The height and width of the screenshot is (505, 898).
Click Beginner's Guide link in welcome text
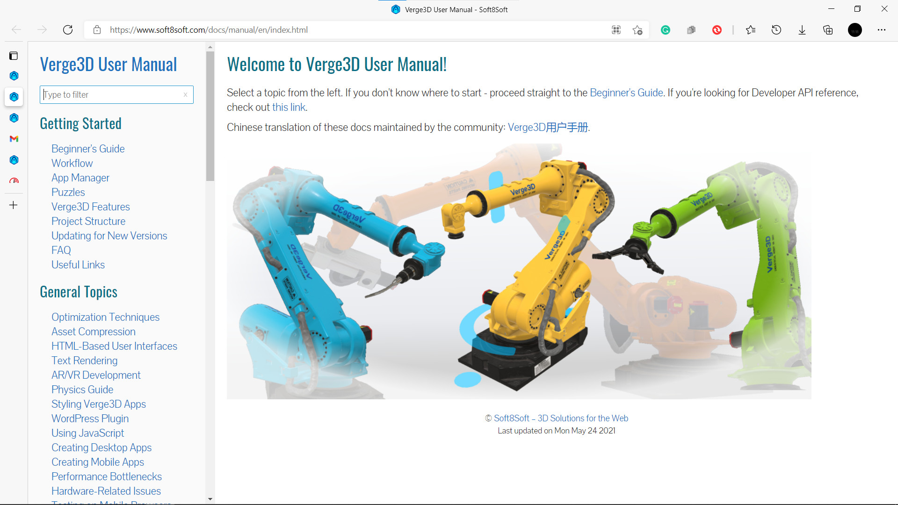point(626,93)
